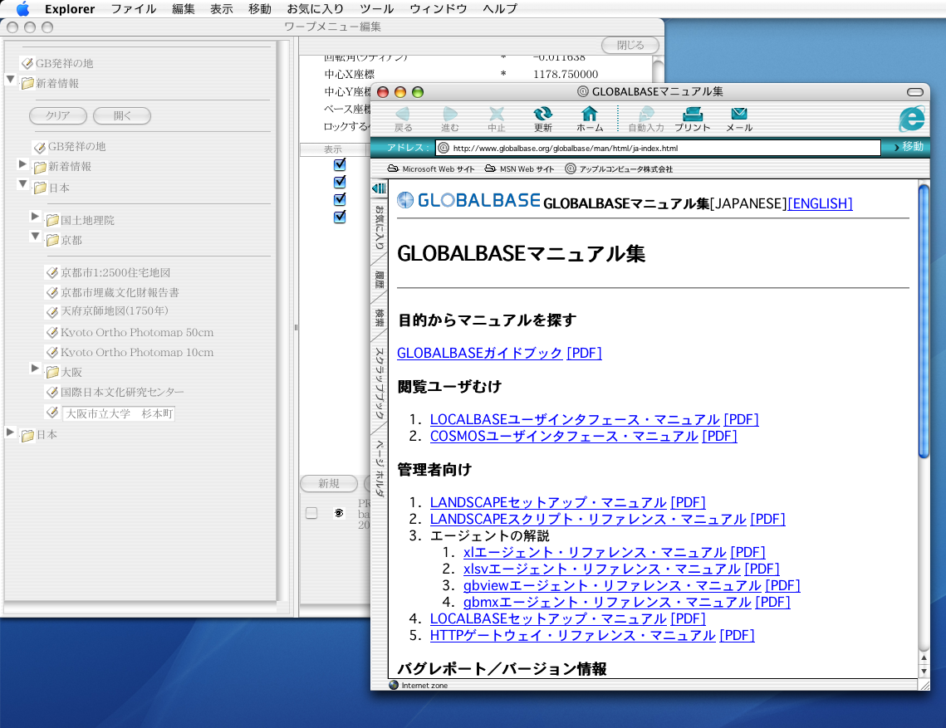Click the globe icon beside Internet zone

pos(394,685)
